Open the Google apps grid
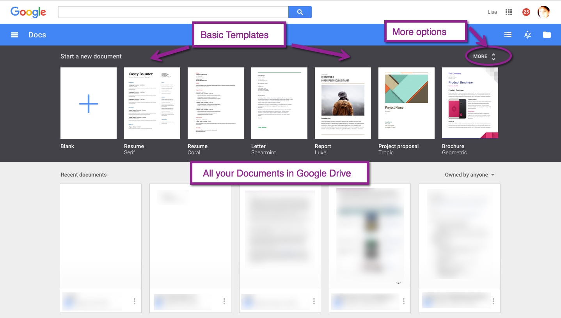 point(508,12)
